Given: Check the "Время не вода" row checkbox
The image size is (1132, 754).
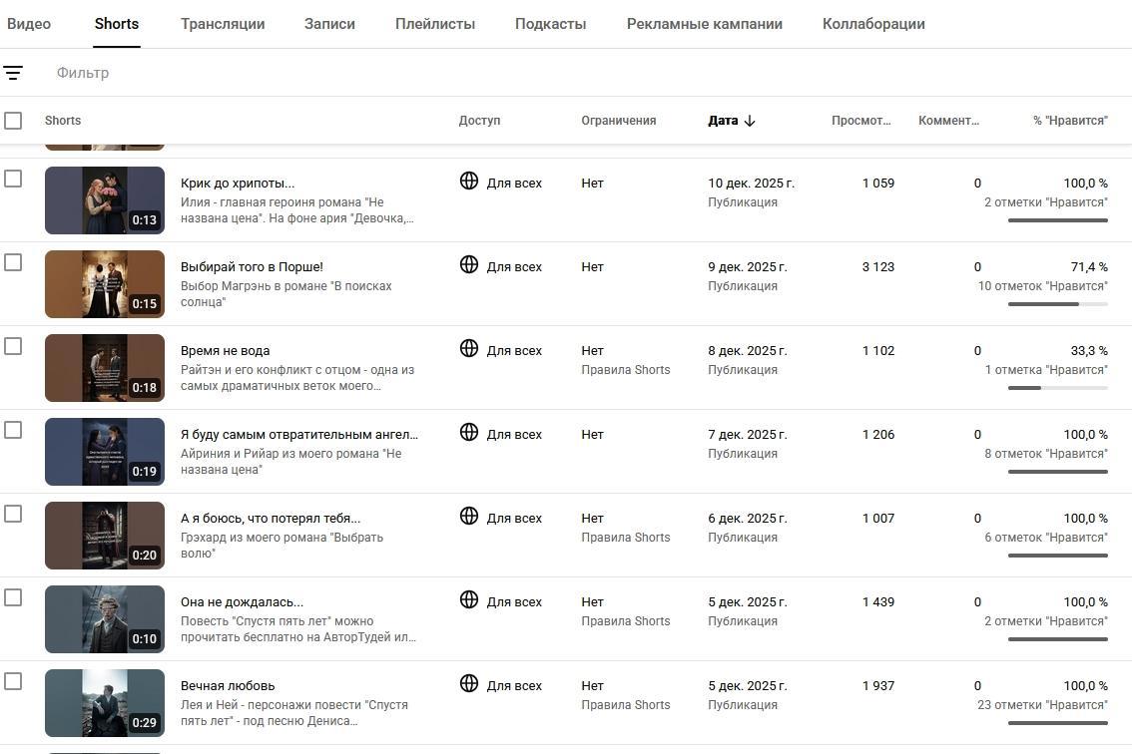Looking at the screenshot, I should click(x=13, y=346).
